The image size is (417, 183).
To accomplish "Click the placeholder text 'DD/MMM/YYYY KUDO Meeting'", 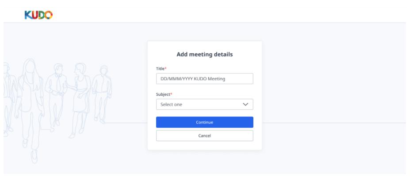I will 193,79.
